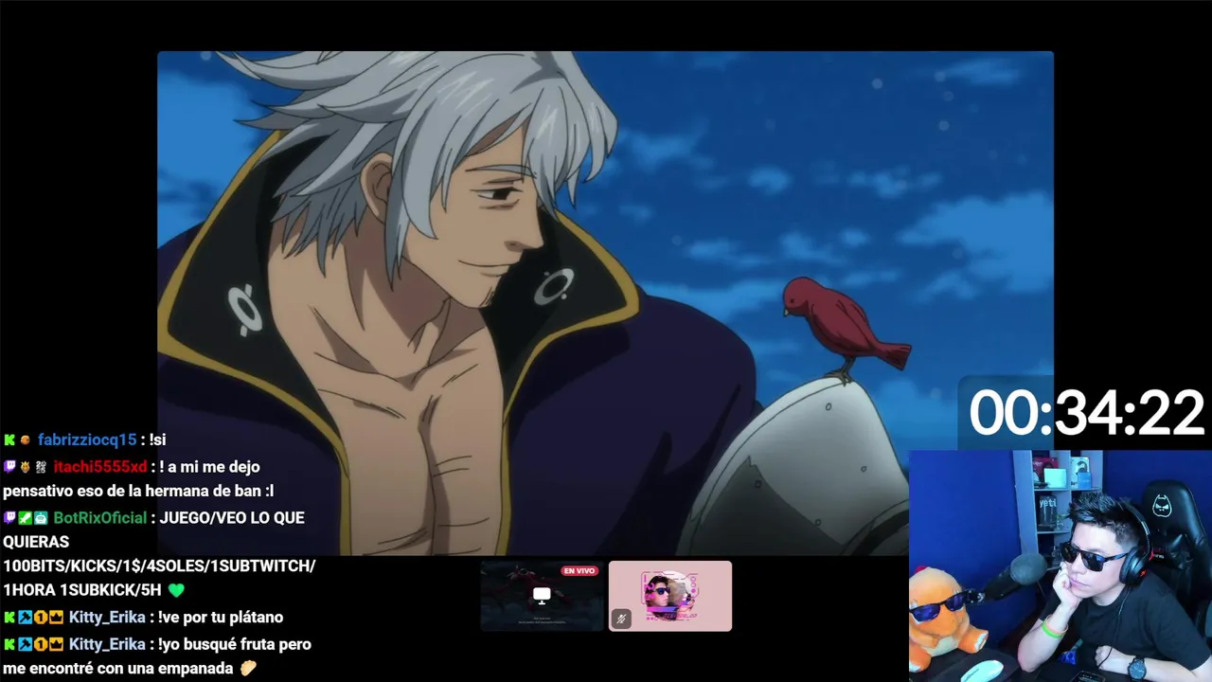Open the dark live screen-share thumbnail

542,596
